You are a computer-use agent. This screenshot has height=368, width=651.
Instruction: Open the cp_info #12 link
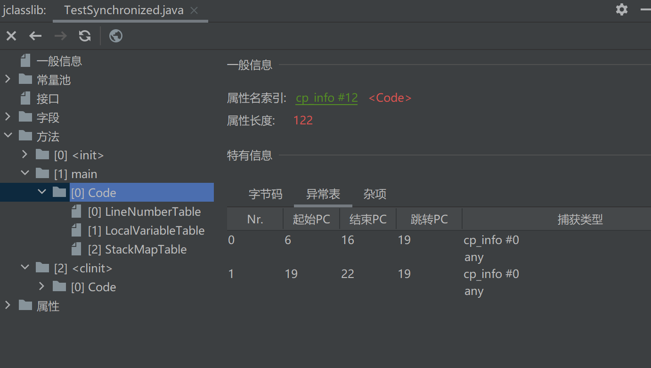click(326, 98)
